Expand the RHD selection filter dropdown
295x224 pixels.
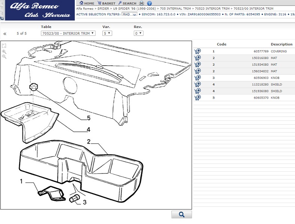click(x=129, y=14)
